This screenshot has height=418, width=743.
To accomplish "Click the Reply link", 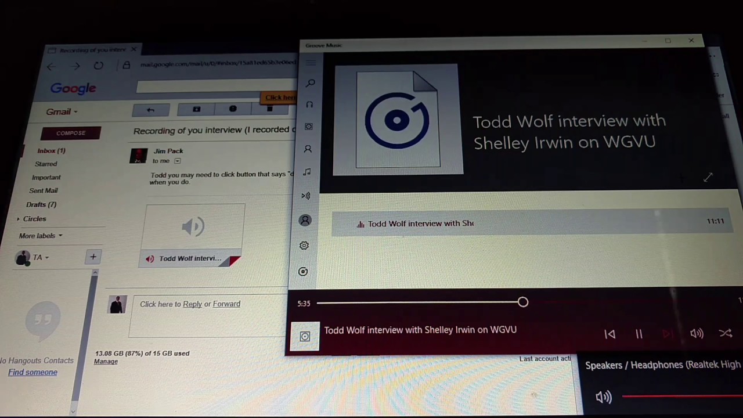I will [192, 304].
